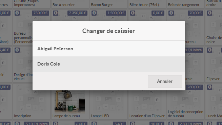Open info icon beside 0,00 € price

[133, 13]
